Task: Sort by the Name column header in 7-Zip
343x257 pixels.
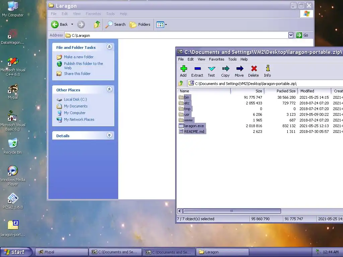Action: click(204, 91)
